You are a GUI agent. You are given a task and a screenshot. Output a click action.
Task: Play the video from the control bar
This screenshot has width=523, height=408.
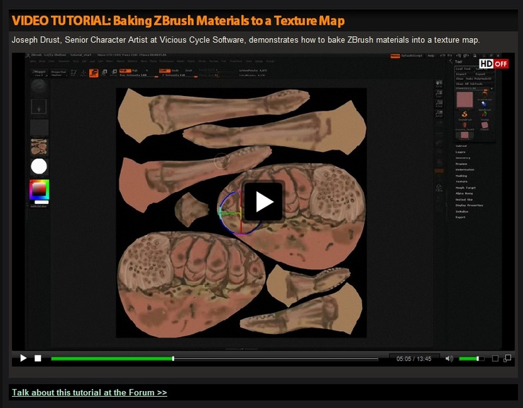[x=23, y=358]
